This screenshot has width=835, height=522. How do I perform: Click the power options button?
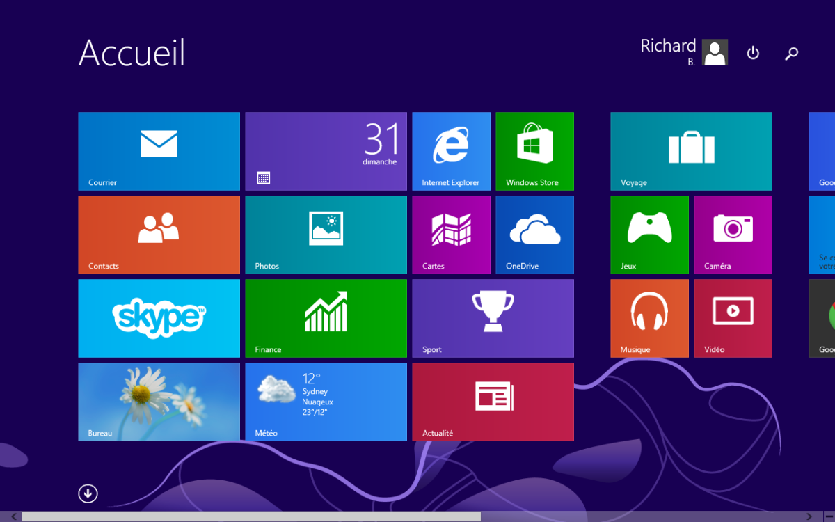pos(753,53)
